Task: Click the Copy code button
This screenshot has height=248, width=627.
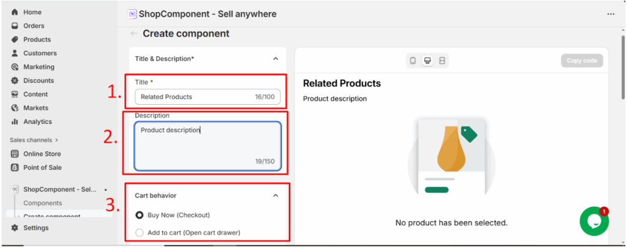Action: pos(582,61)
